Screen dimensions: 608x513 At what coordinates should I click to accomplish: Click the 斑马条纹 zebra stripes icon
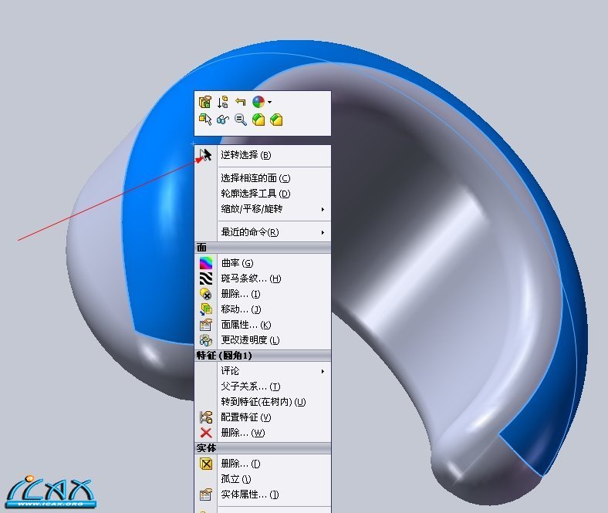[206, 278]
